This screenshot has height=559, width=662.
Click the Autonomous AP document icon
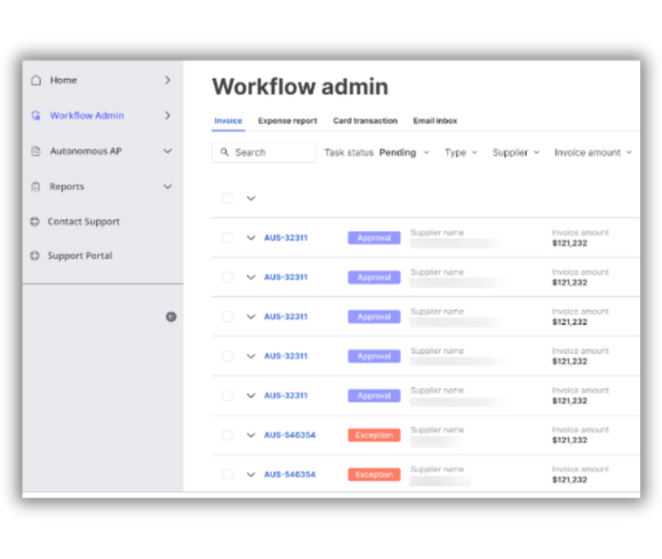(x=36, y=151)
